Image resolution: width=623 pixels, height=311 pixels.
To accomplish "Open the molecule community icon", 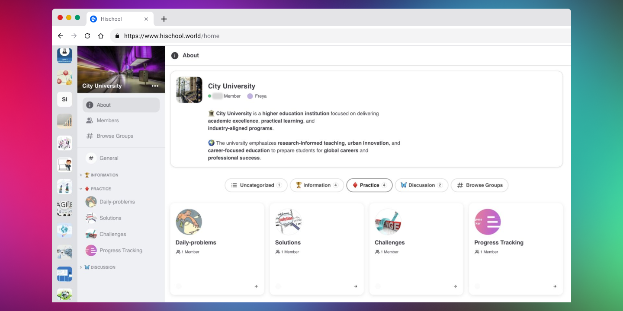I will [64, 78].
